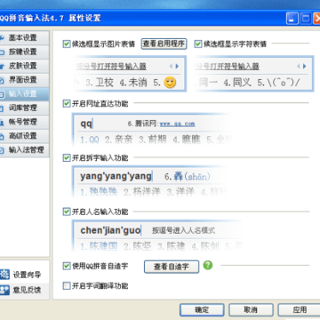The image size is (320, 320).
Task: Switch to the 高级设置 section
Action: 24,136
